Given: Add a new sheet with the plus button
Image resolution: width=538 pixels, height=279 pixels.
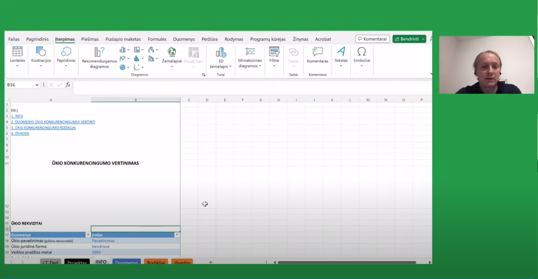Looking at the screenshot, I should (x=210, y=262).
